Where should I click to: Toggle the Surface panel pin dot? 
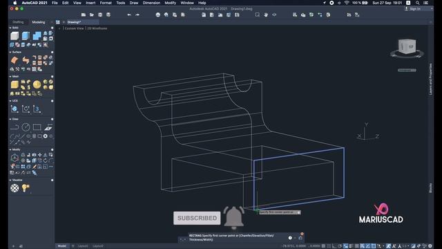(x=52, y=53)
